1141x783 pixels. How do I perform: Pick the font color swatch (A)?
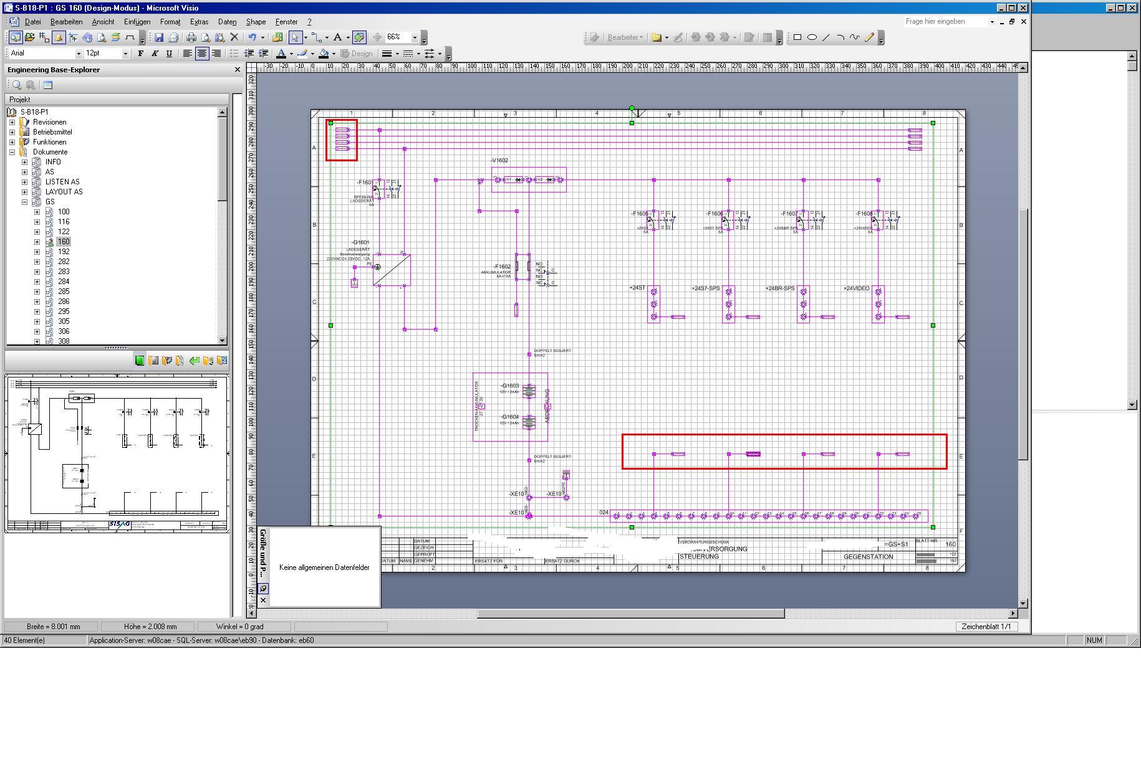click(x=281, y=54)
